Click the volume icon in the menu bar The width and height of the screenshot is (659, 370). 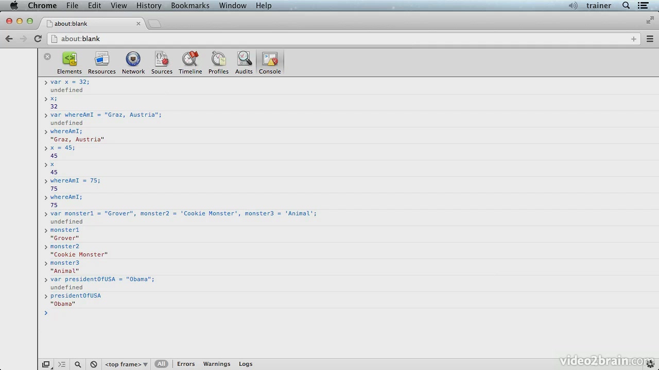pos(573,6)
